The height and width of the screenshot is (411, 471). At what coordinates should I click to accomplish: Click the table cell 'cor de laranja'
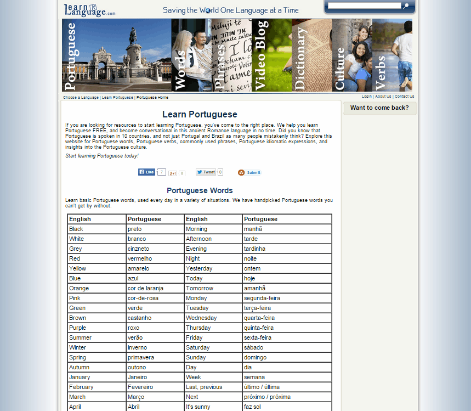pos(155,289)
